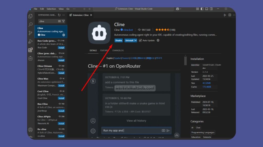Click the lightning bolt icon in preview
The width and height of the screenshot is (263, 147).
93,81
